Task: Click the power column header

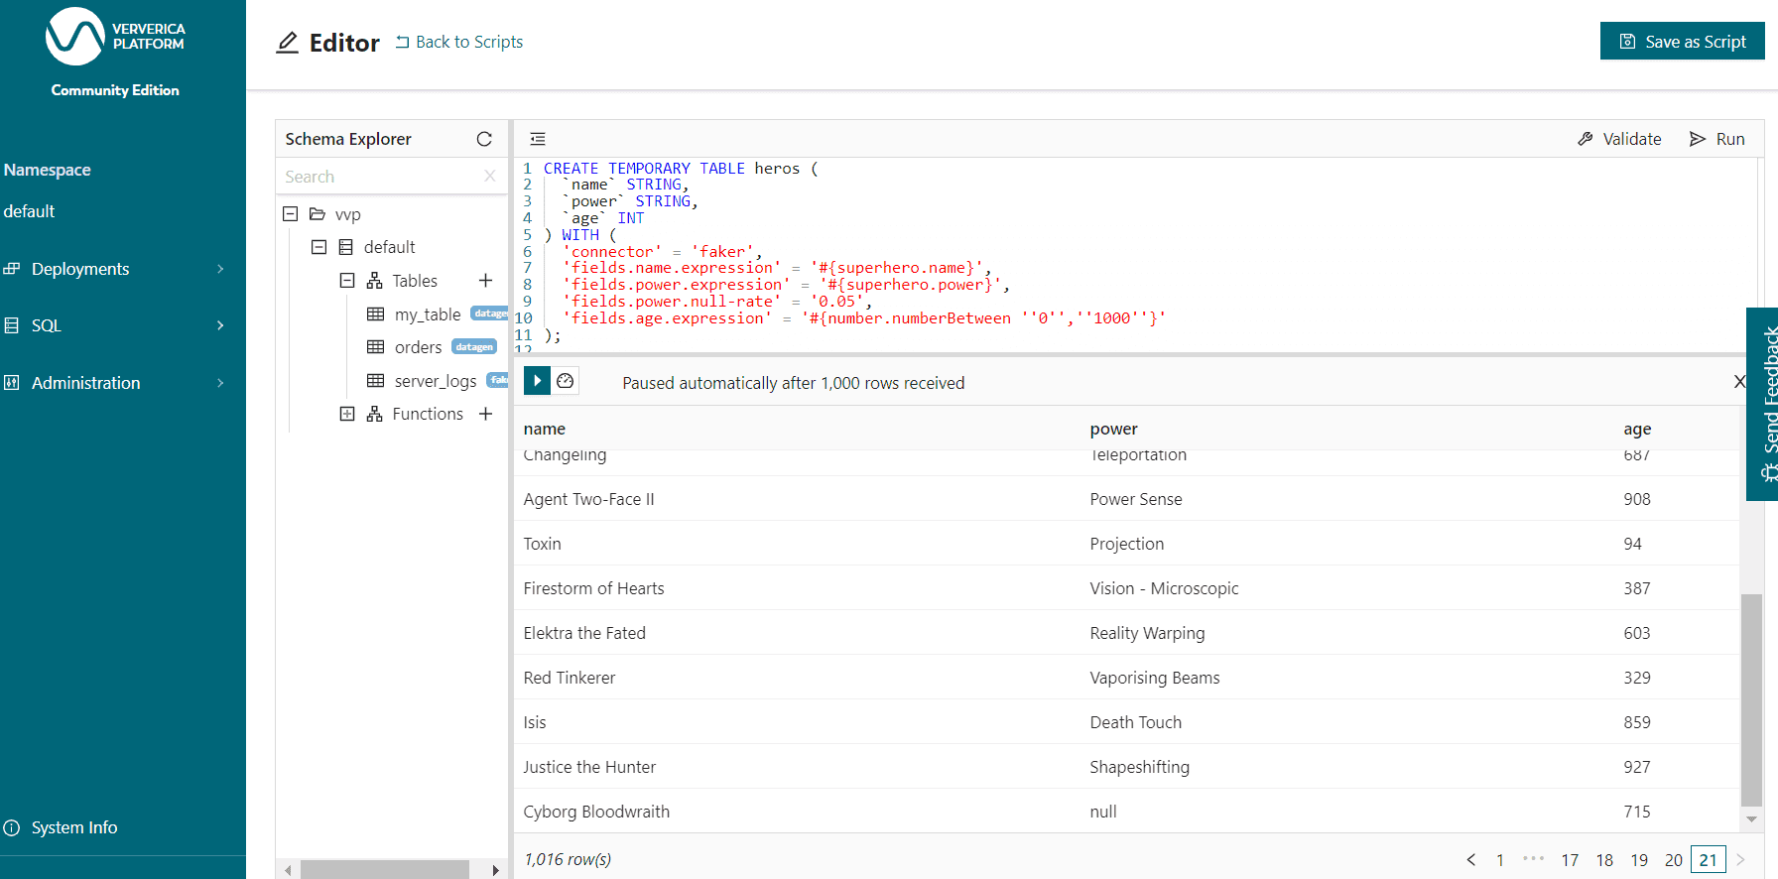Action: [1113, 429]
